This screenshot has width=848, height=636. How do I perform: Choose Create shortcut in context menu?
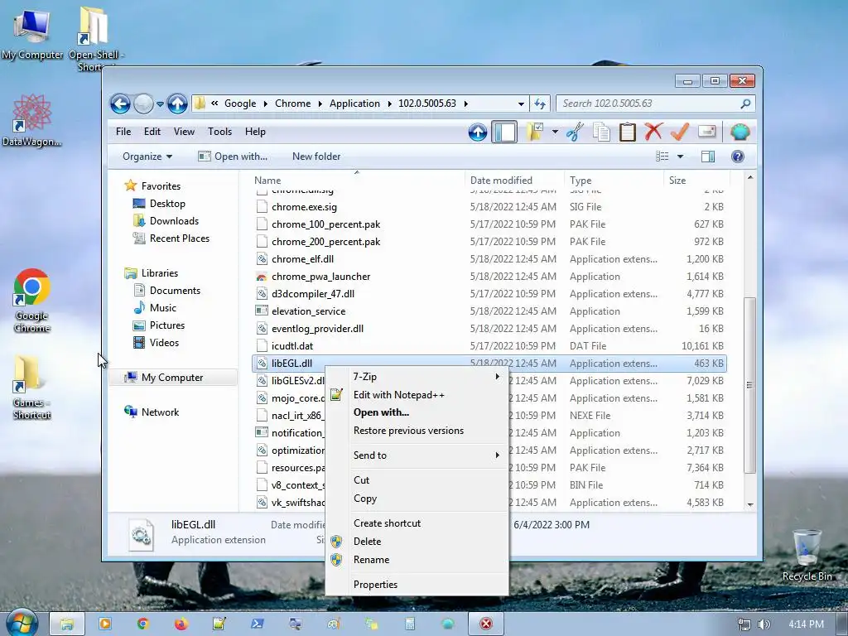[x=417, y=523]
